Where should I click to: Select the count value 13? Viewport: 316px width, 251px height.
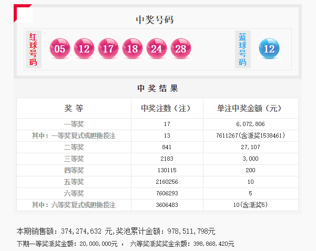click(x=167, y=135)
